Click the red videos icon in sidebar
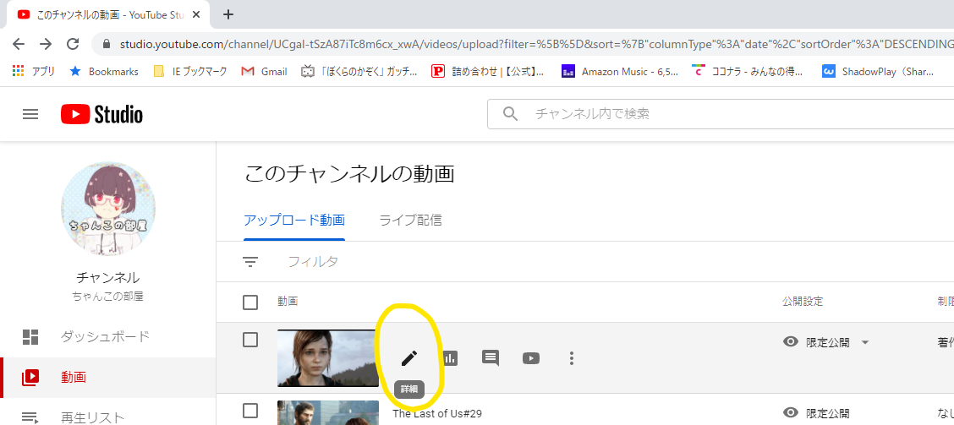 [30, 378]
